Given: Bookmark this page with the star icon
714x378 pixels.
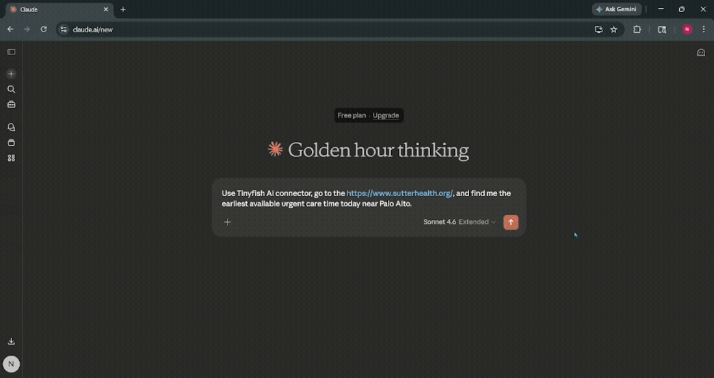Looking at the screenshot, I should (x=614, y=29).
